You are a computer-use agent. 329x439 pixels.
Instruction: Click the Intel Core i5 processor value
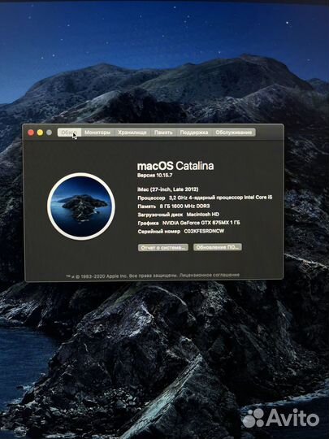coord(220,198)
